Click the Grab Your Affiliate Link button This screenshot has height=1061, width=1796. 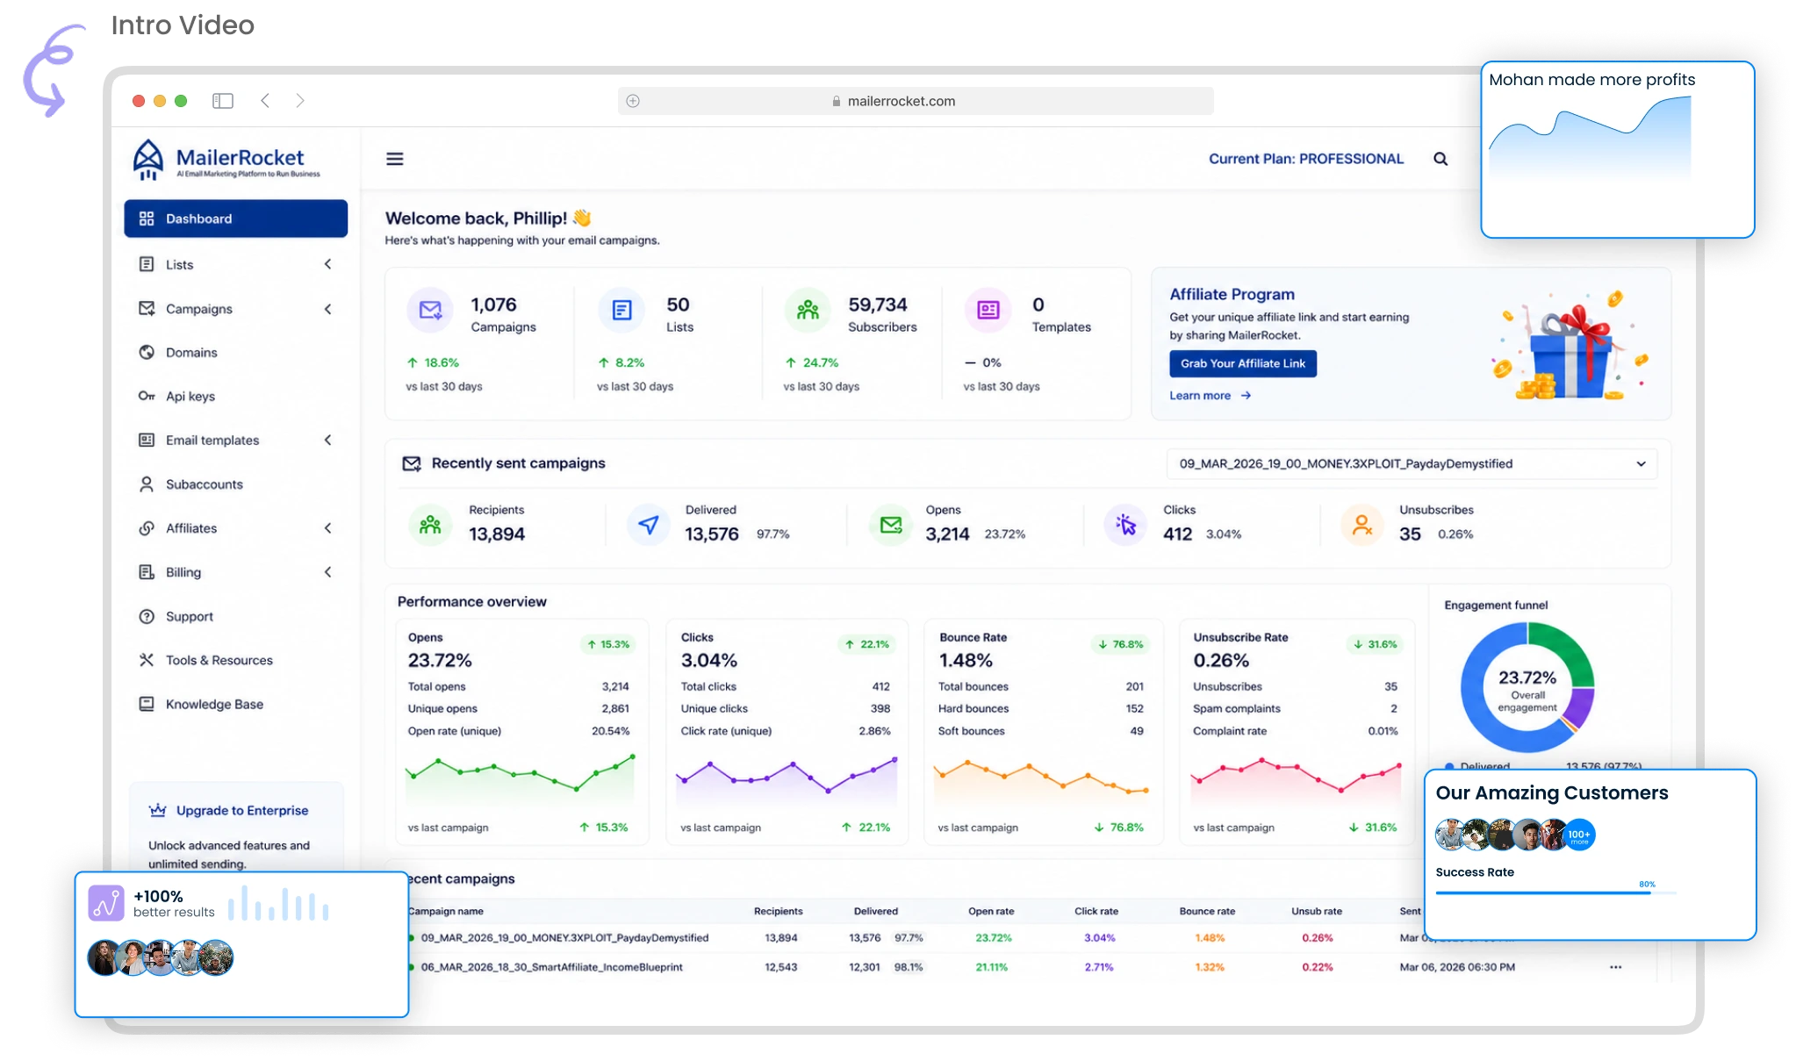(x=1242, y=363)
